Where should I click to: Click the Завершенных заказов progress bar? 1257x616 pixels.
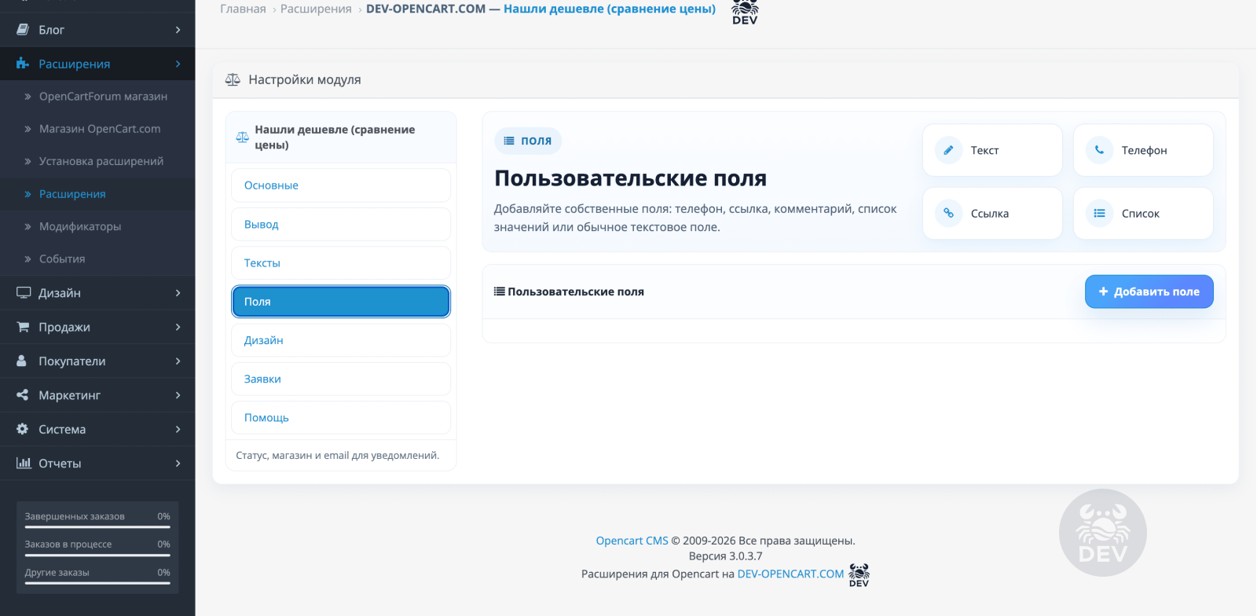point(97,527)
